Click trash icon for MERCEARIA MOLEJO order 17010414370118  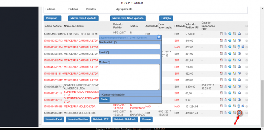(238, 106)
